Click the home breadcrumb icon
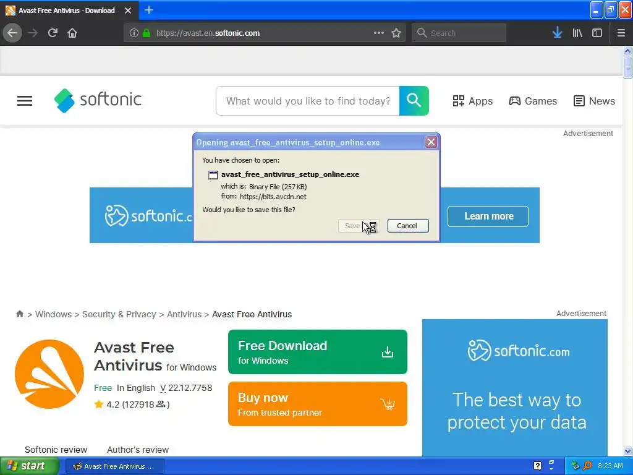The width and height of the screenshot is (633, 475). tap(19, 314)
